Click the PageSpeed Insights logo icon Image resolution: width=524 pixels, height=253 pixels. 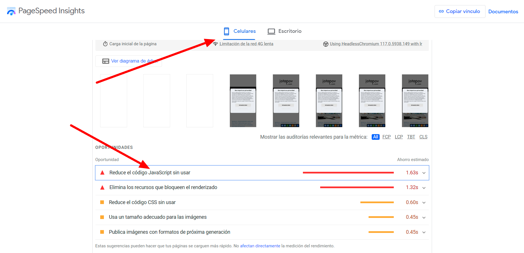tap(11, 11)
